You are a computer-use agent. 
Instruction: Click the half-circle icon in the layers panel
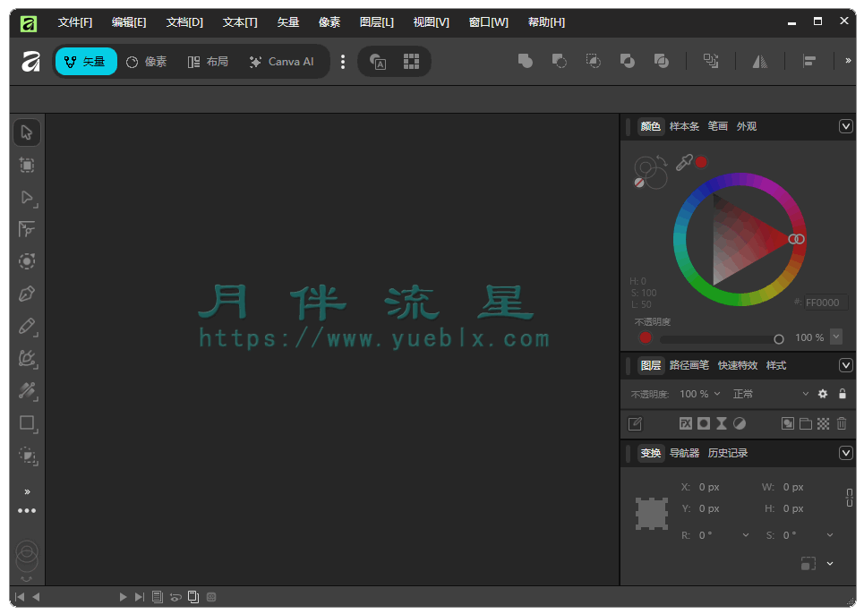pos(740,423)
